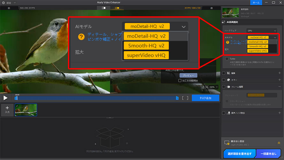
Task: Open the 書き出し設定 export settings icon
Action: [x=227, y=143]
